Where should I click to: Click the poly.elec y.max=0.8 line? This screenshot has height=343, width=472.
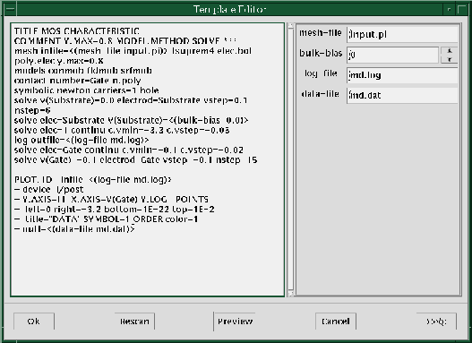click(x=59, y=61)
